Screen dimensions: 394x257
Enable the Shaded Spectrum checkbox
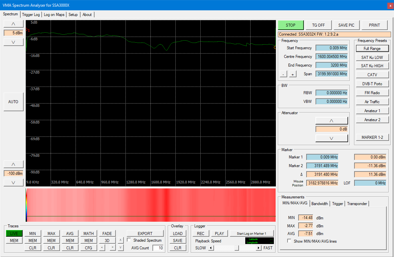[129, 240]
